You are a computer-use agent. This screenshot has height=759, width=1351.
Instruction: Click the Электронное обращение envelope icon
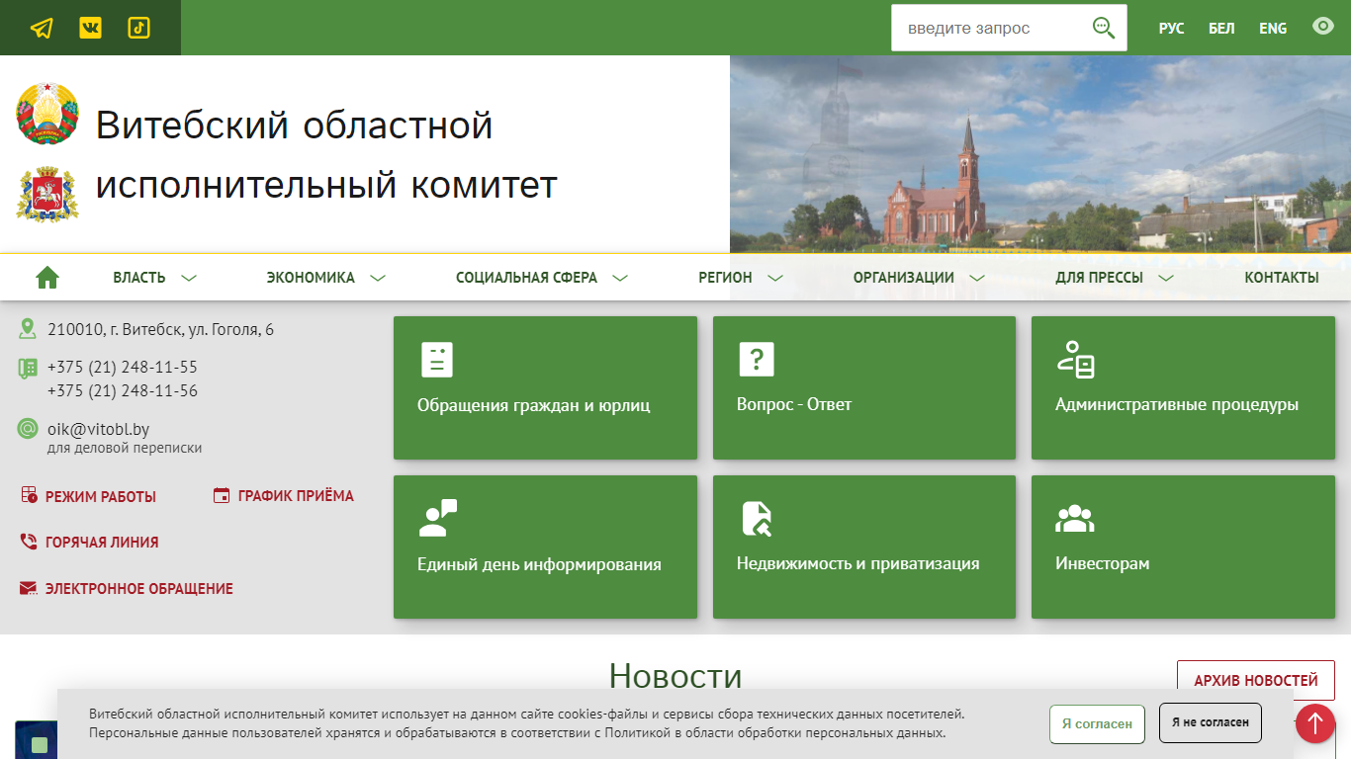click(x=29, y=588)
